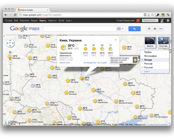This screenshot has width=174, height=139.
Task: Send the map via envelope icon
Action: 155,29
